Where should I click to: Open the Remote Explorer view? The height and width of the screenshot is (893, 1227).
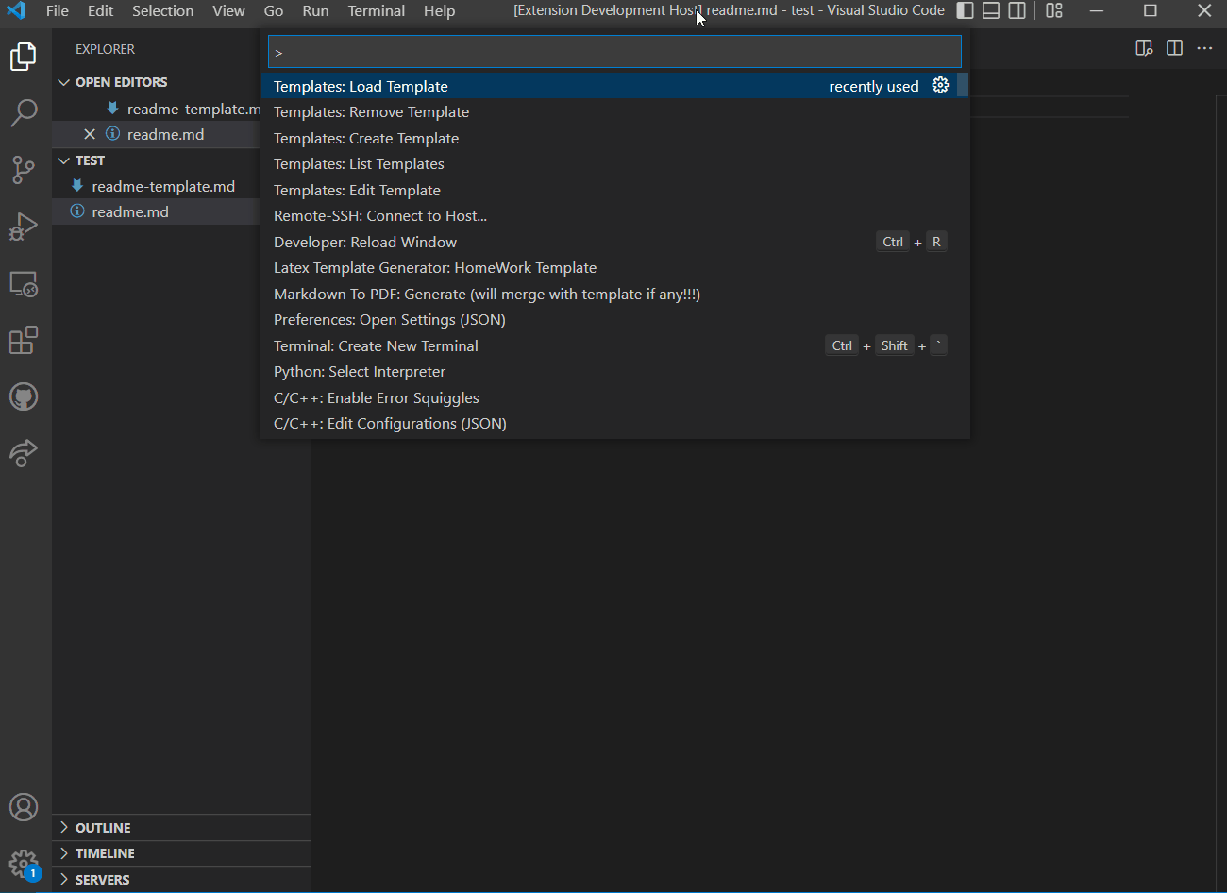point(24,283)
